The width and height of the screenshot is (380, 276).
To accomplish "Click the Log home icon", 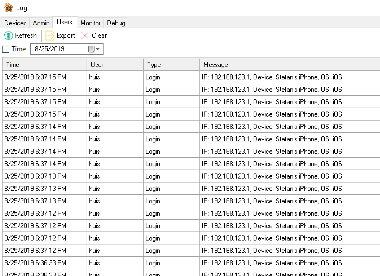I will click(x=8, y=8).
